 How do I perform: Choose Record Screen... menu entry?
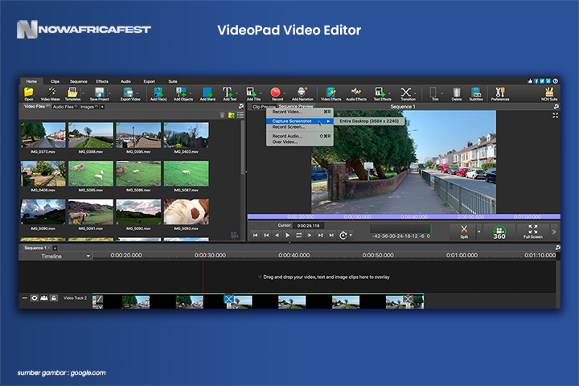tap(299, 127)
